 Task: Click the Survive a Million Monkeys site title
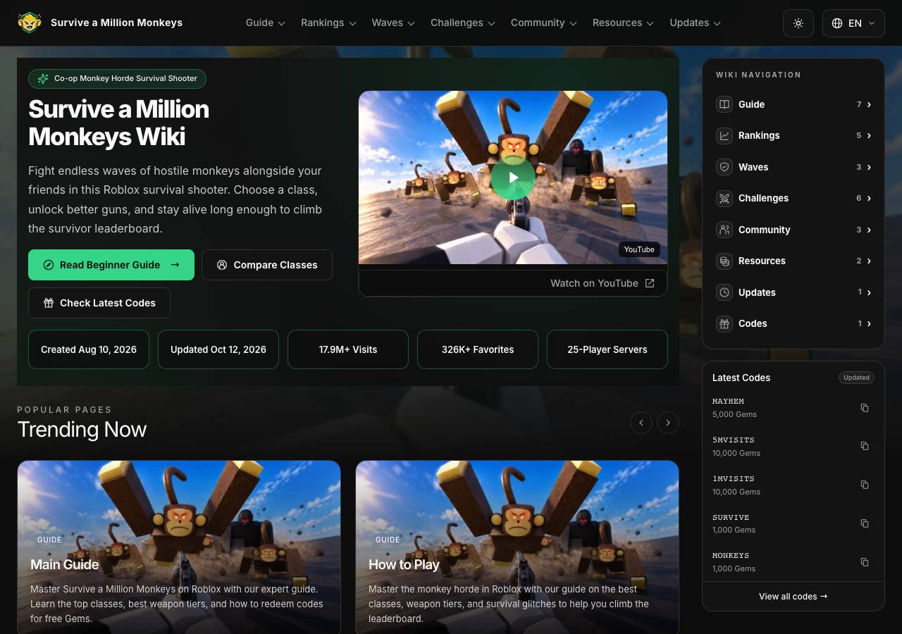click(x=116, y=23)
